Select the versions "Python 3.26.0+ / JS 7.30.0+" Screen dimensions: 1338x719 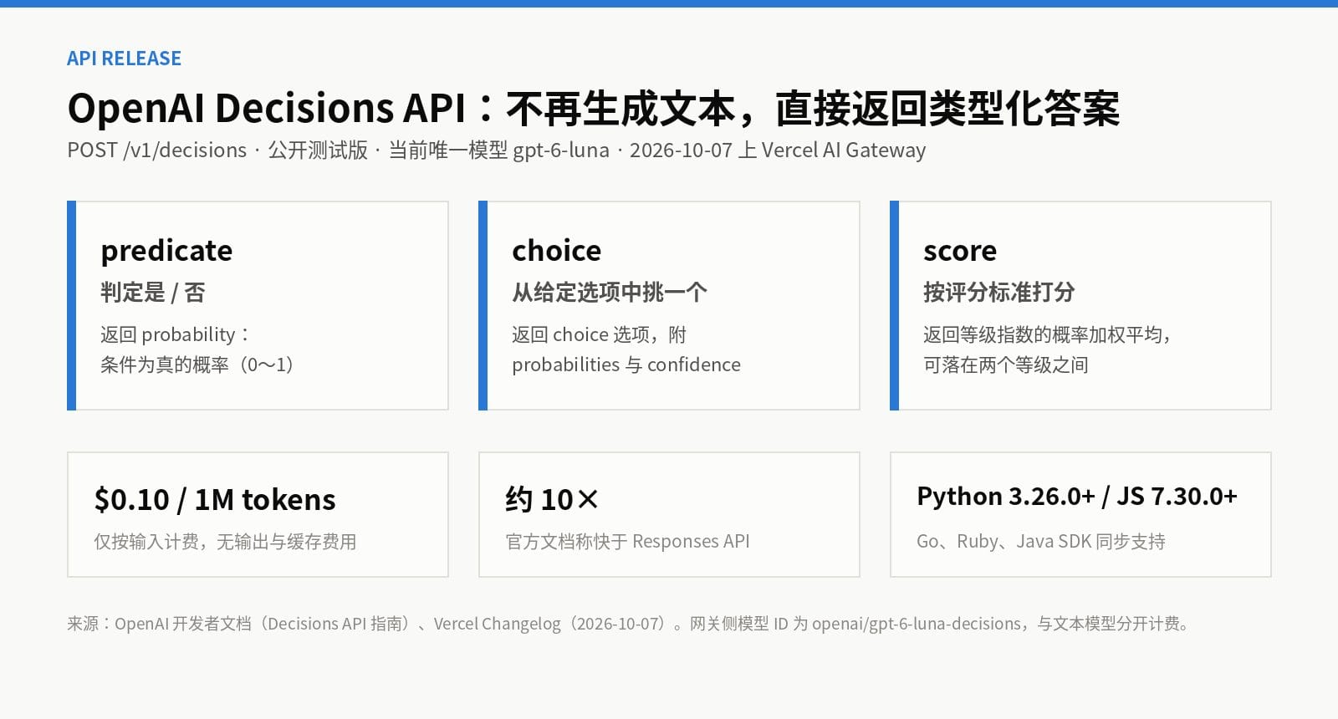point(1077,497)
